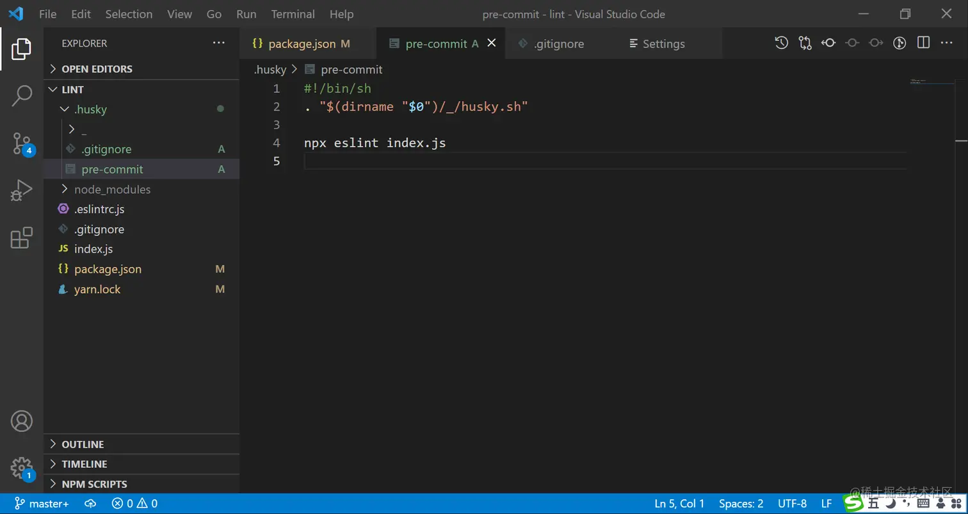
Task: Open the Selection menu
Action: point(129,14)
